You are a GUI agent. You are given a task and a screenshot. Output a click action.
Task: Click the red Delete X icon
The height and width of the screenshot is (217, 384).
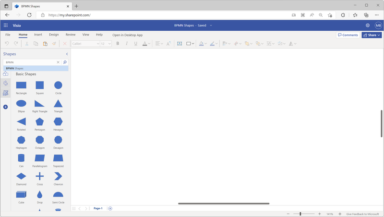coord(65,44)
